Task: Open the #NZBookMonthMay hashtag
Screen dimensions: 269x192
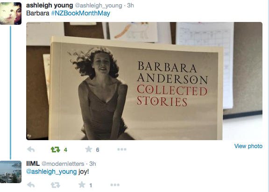Action: [81, 13]
